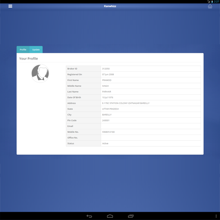Image resolution: width=220 pixels, height=220 pixels.
Task: Tap the Android home navigation icon
Action: pyautogui.click(x=110, y=216)
